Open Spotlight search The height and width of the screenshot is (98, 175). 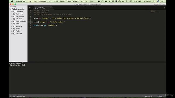coord(154,1)
